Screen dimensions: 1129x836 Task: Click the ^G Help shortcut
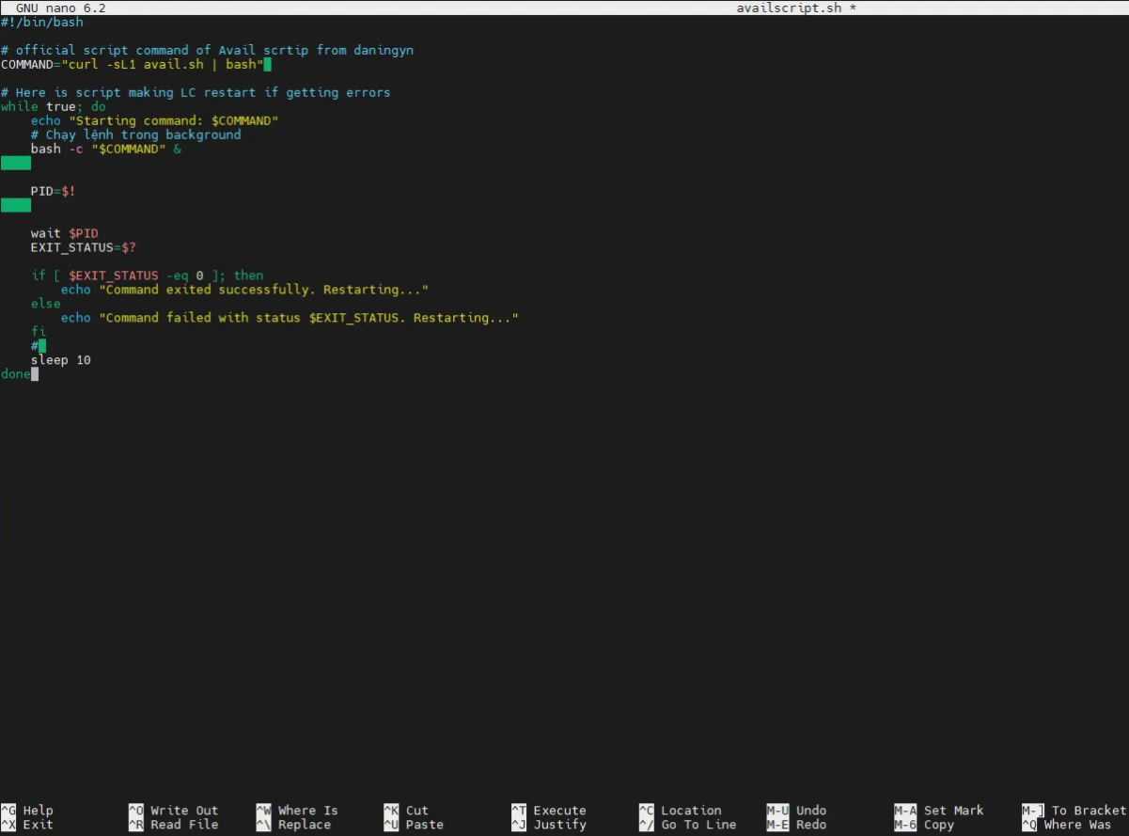[x=27, y=811]
